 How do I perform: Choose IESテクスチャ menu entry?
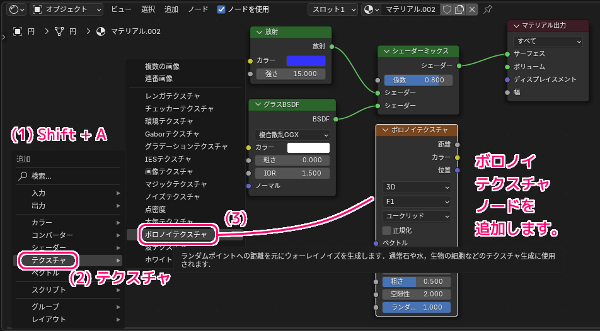(185, 159)
